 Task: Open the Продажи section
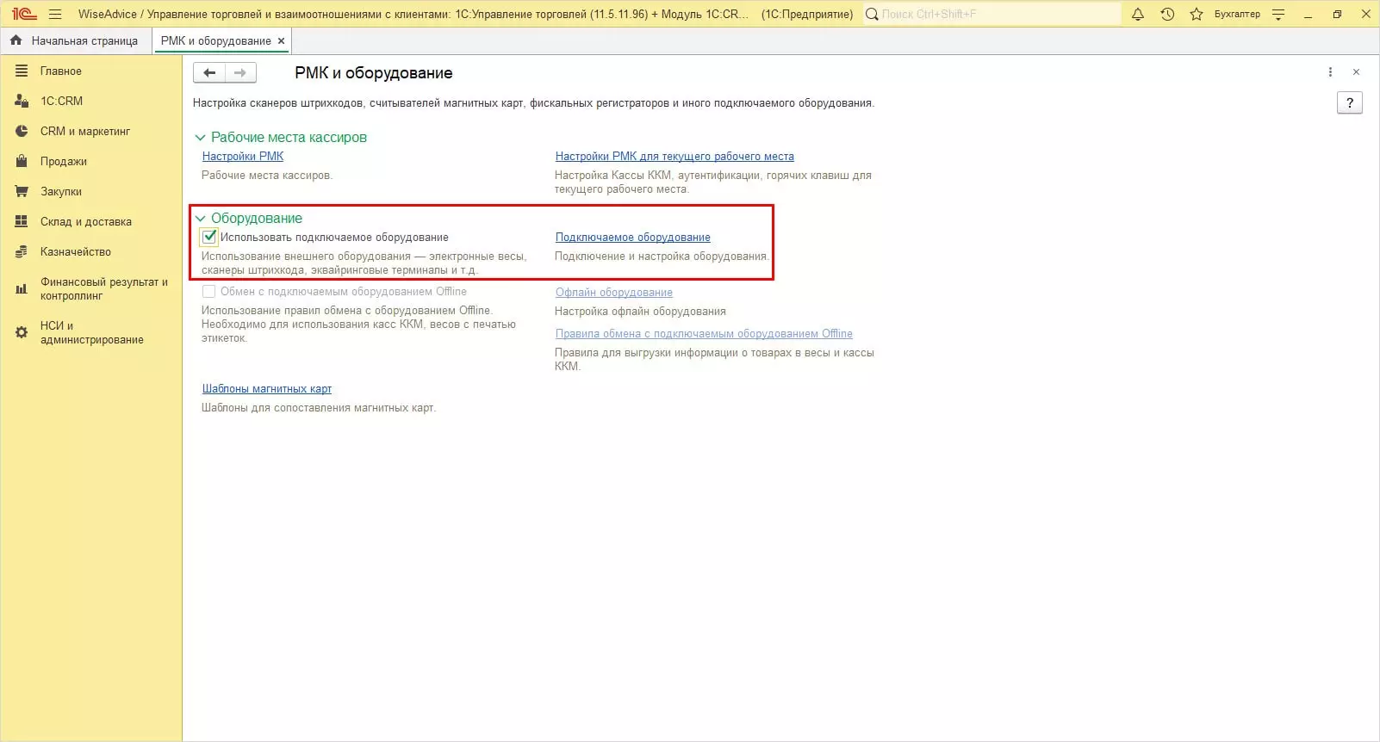(x=64, y=161)
